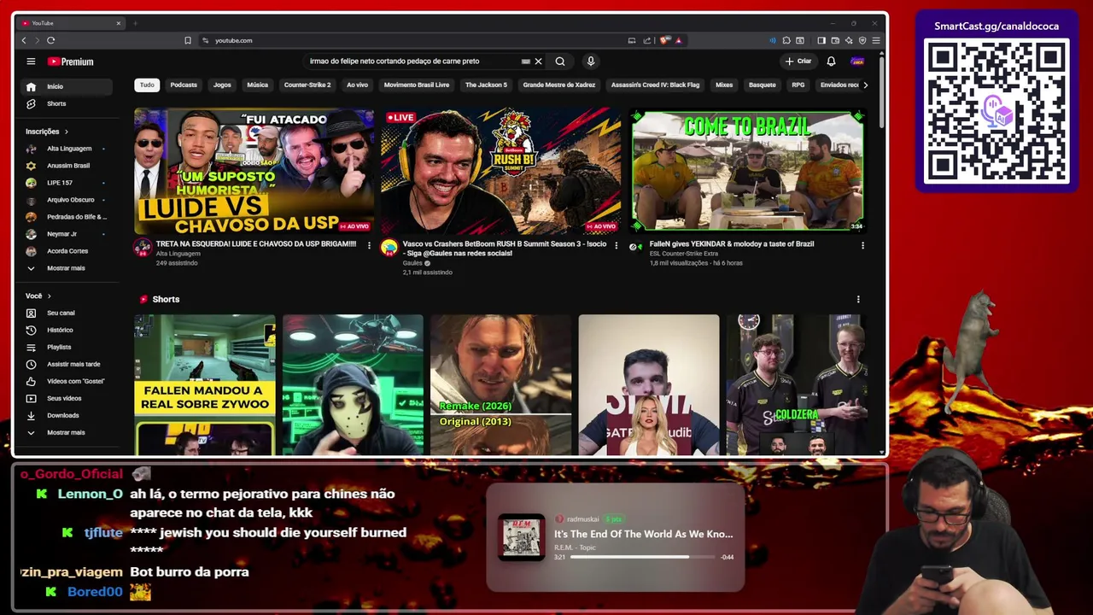Viewport: 1093px width, 615px height.
Task: Open the Brave Rewards triangle icon
Action: tap(678, 40)
